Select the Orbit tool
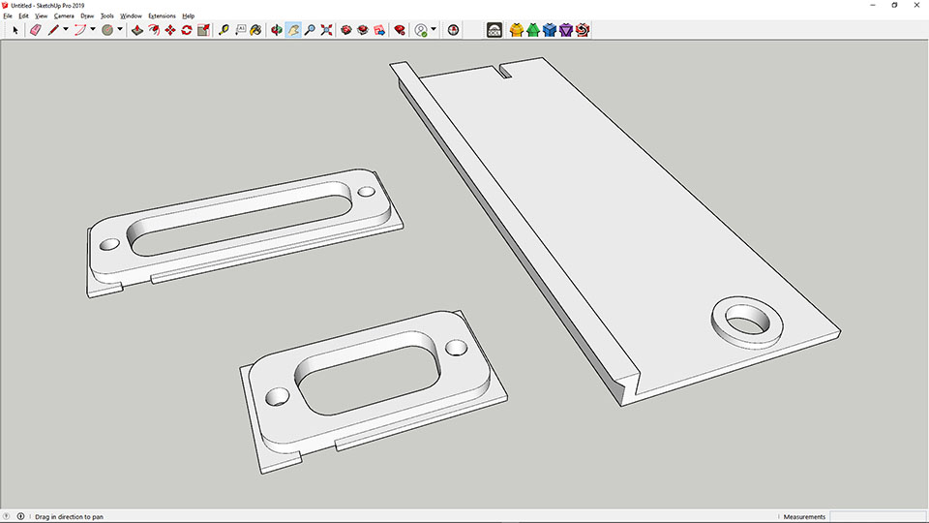 (x=277, y=30)
